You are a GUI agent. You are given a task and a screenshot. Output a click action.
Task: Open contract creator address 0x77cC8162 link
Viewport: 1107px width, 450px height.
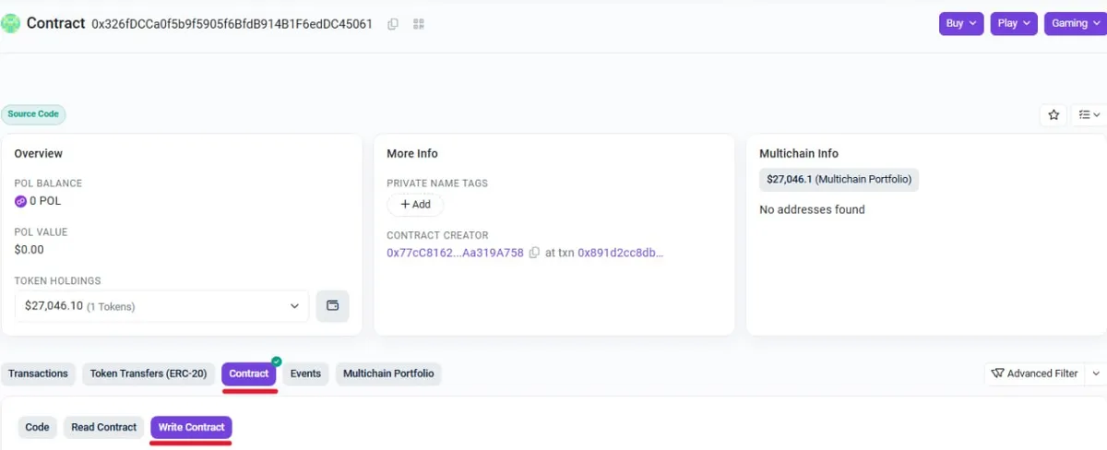455,253
